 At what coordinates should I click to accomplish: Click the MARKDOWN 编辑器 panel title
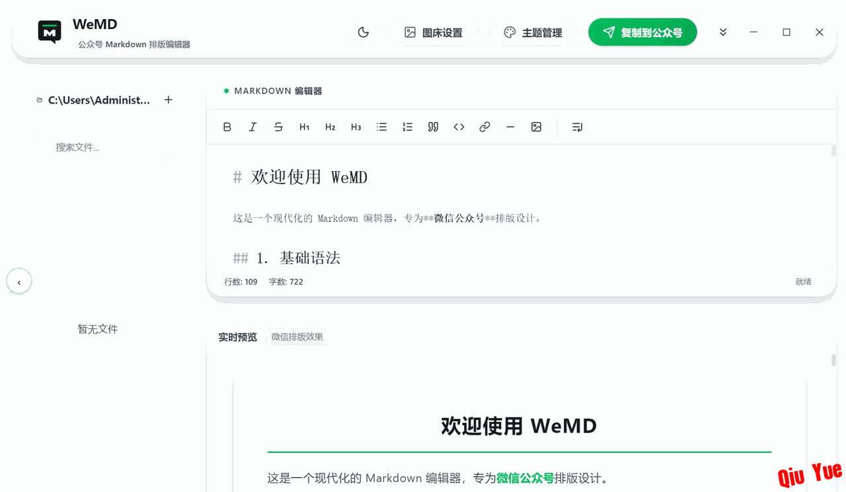click(x=278, y=91)
